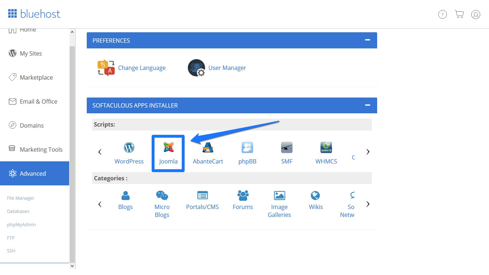Click the phpBB script icon
The image size is (489, 275).
point(247,147)
